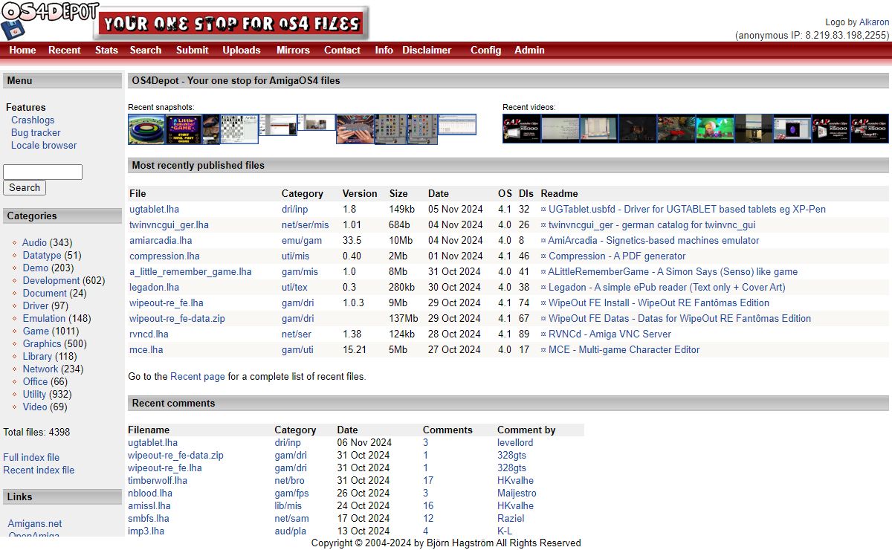Open nblood.lha in recent comments
The width and height of the screenshot is (892, 550).
tap(150, 493)
